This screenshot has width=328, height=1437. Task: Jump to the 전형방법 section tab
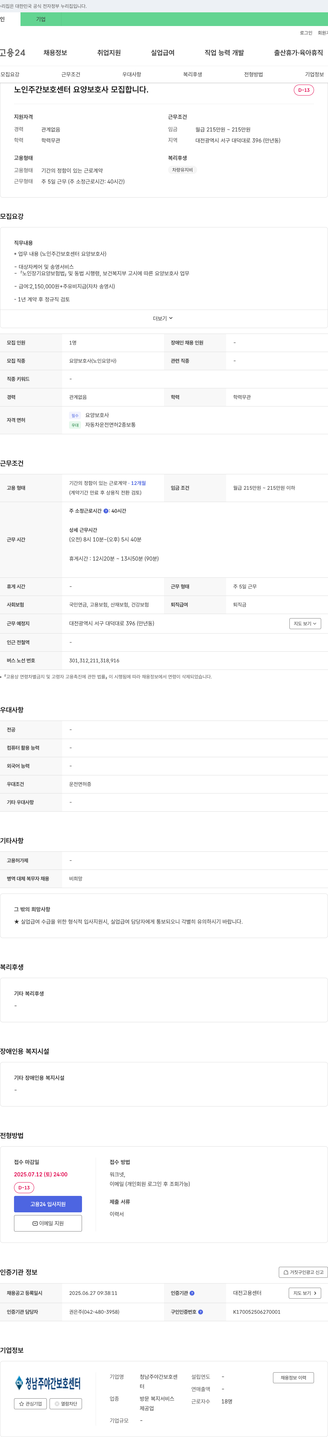(x=254, y=74)
